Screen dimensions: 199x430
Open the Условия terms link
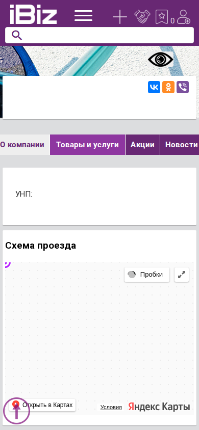[x=111, y=407]
